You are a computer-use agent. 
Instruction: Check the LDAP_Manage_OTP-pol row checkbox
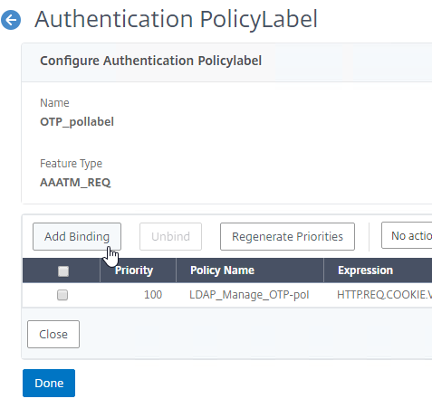(x=62, y=295)
